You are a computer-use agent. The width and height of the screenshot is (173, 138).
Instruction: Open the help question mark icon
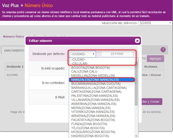pyautogui.click(x=163, y=50)
